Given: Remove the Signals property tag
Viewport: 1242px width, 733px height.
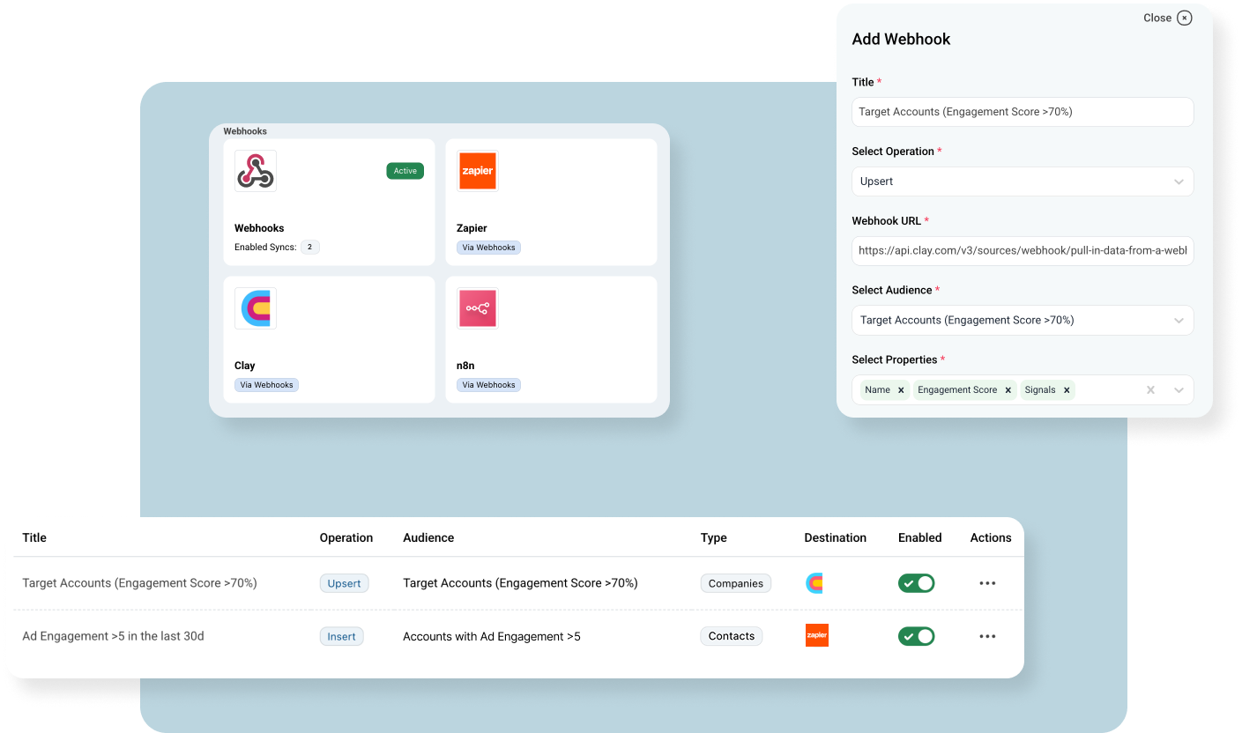Looking at the screenshot, I should pos(1067,390).
